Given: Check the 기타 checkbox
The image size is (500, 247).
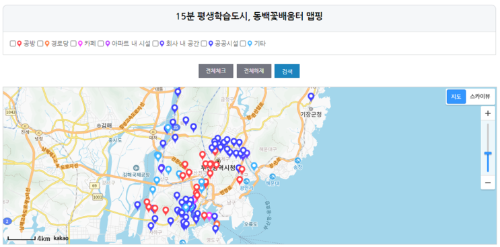Looking at the screenshot, I should pos(243,44).
